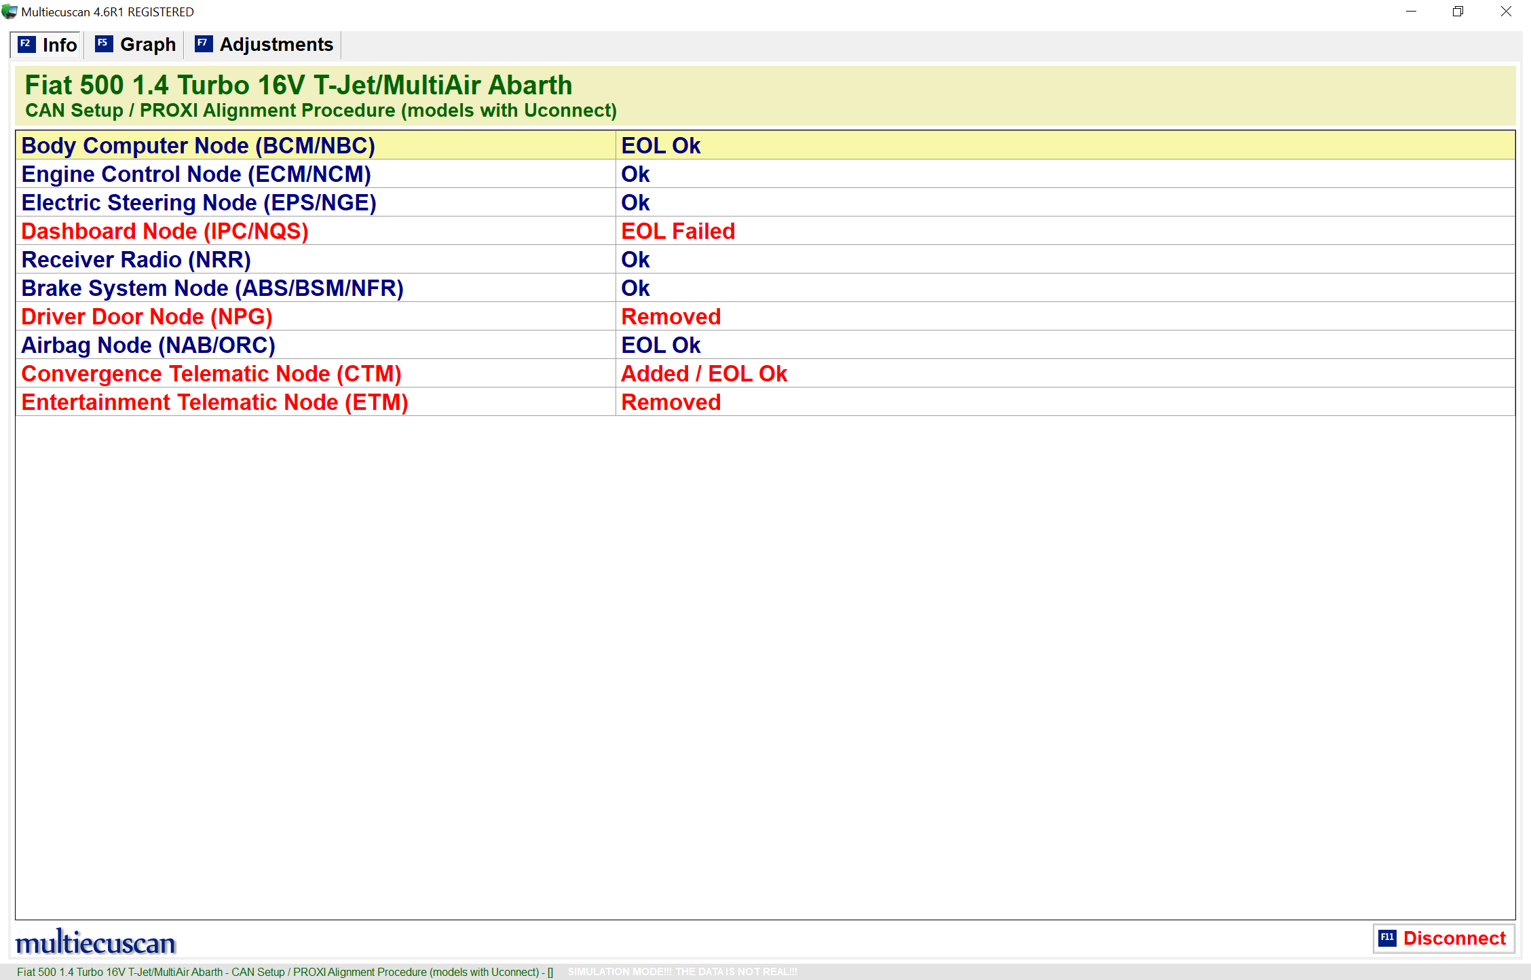Image resolution: width=1531 pixels, height=980 pixels.
Task: Select Airbag Node (NAB/ORC) row
Action: [765, 345]
